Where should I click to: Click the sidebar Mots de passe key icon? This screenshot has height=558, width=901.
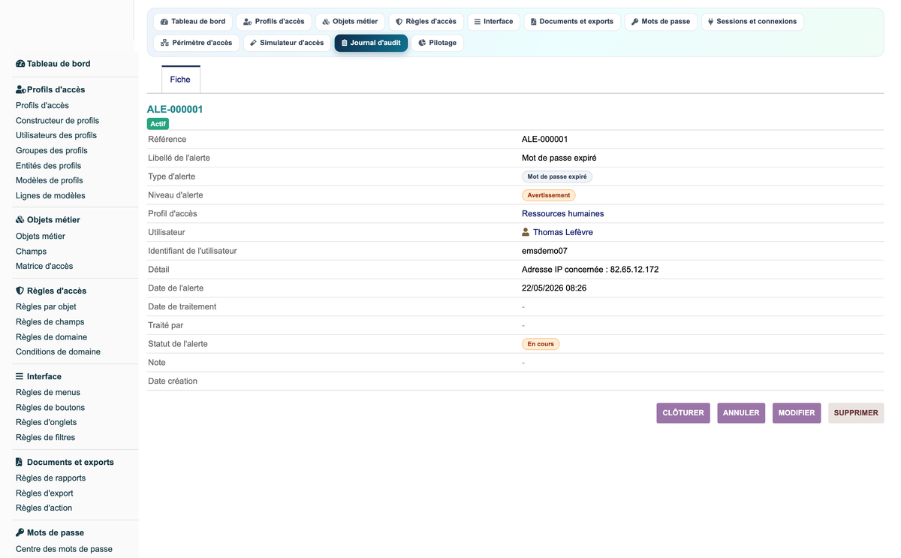20,532
